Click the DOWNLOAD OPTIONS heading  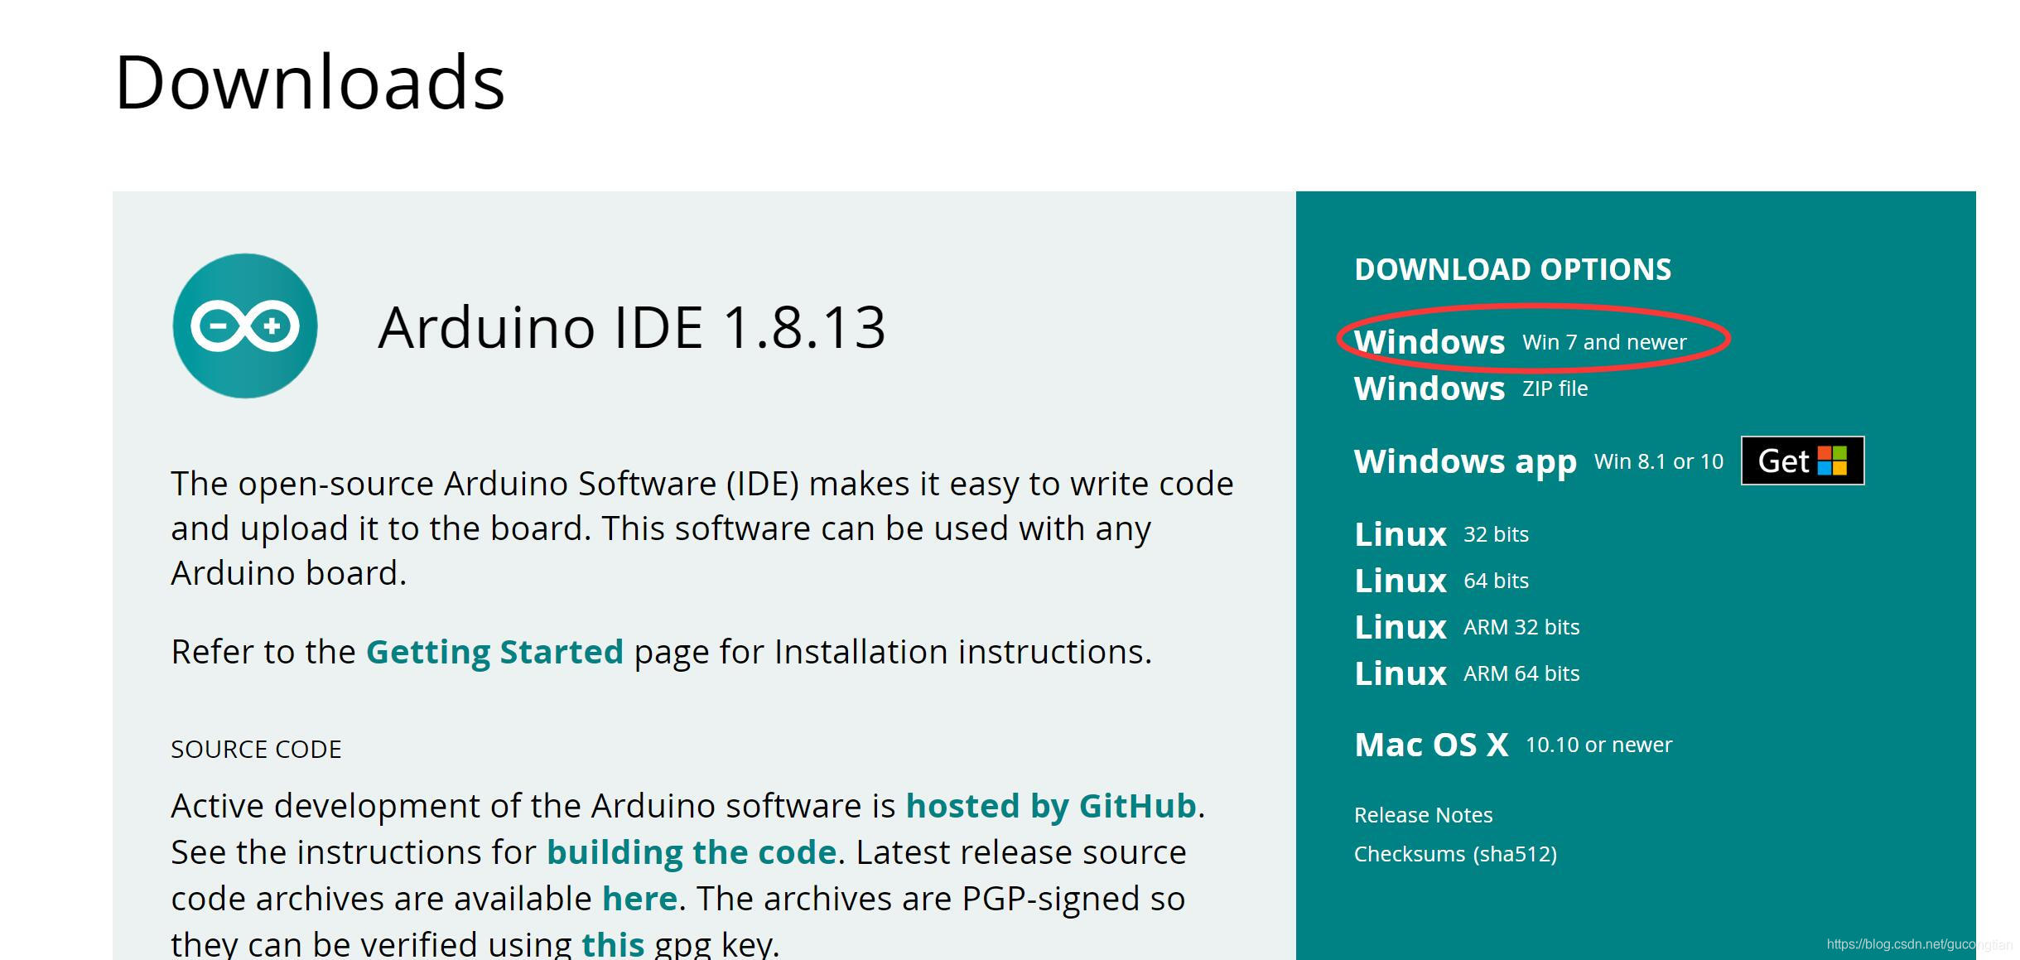(x=1512, y=269)
